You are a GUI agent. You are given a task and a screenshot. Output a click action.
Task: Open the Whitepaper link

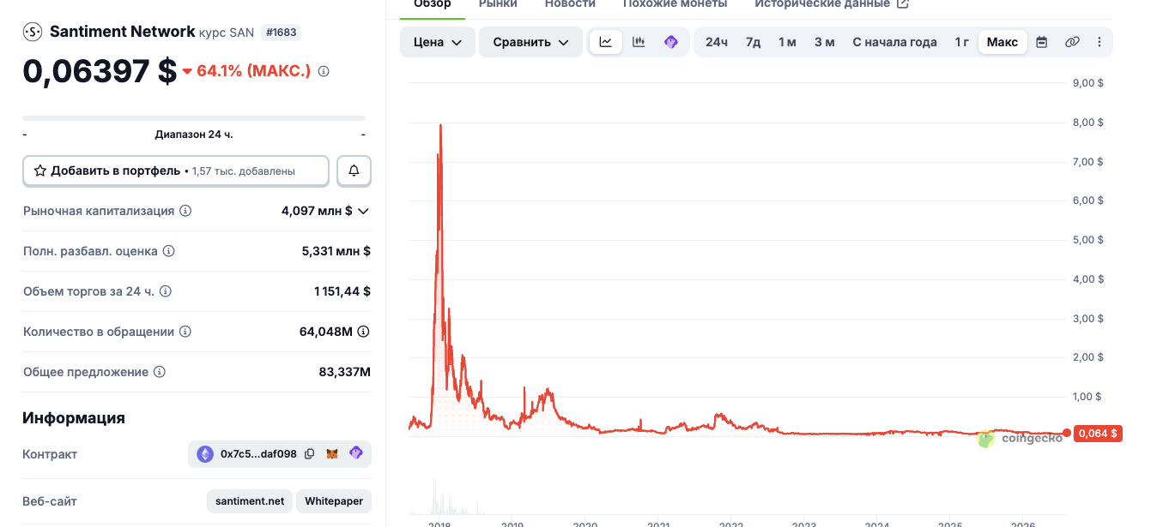(334, 501)
